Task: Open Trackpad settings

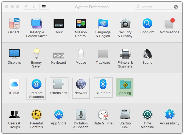Action: click(x=103, y=57)
